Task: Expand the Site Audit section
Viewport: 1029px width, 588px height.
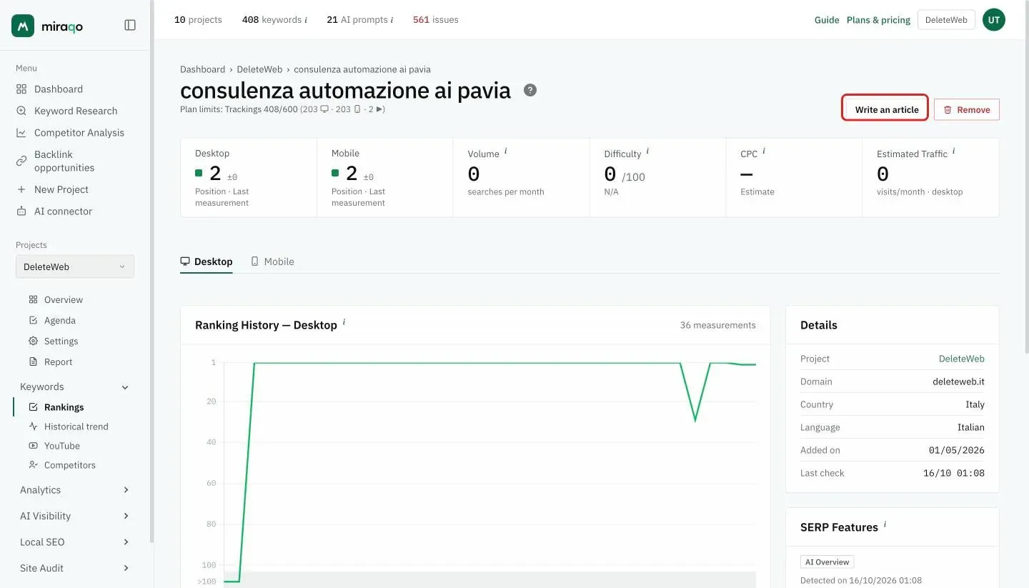Action: point(126,568)
